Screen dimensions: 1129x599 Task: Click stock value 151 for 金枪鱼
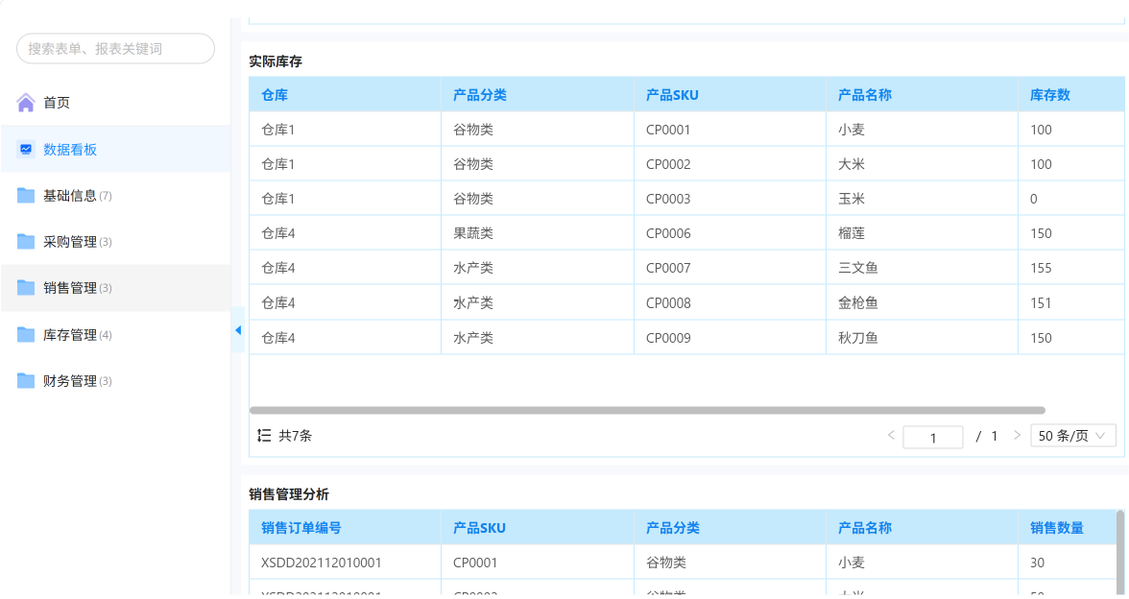point(1071,303)
